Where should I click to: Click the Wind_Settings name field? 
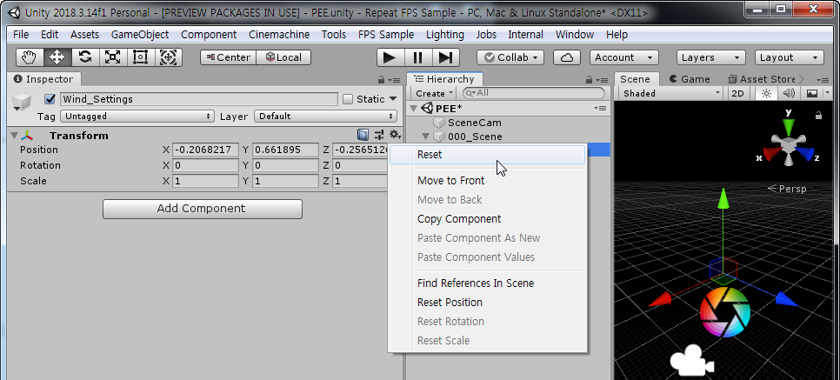(x=199, y=99)
